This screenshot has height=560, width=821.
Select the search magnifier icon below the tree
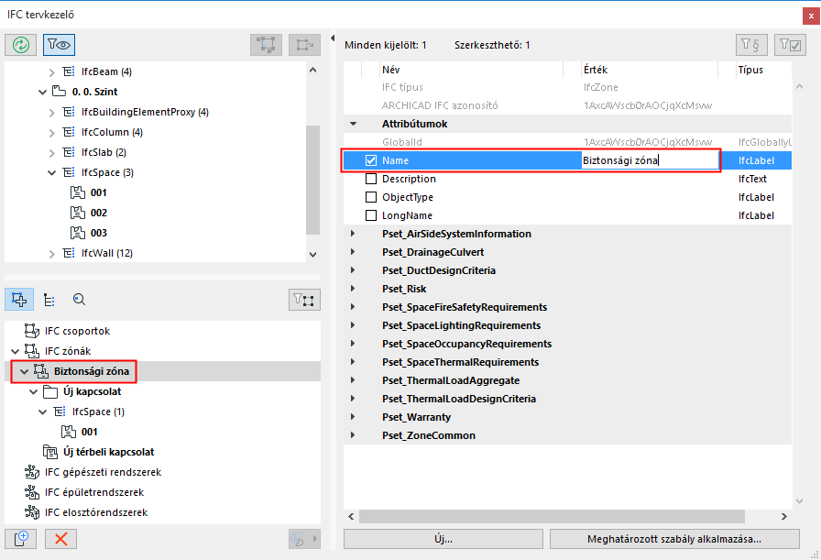[x=79, y=299]
